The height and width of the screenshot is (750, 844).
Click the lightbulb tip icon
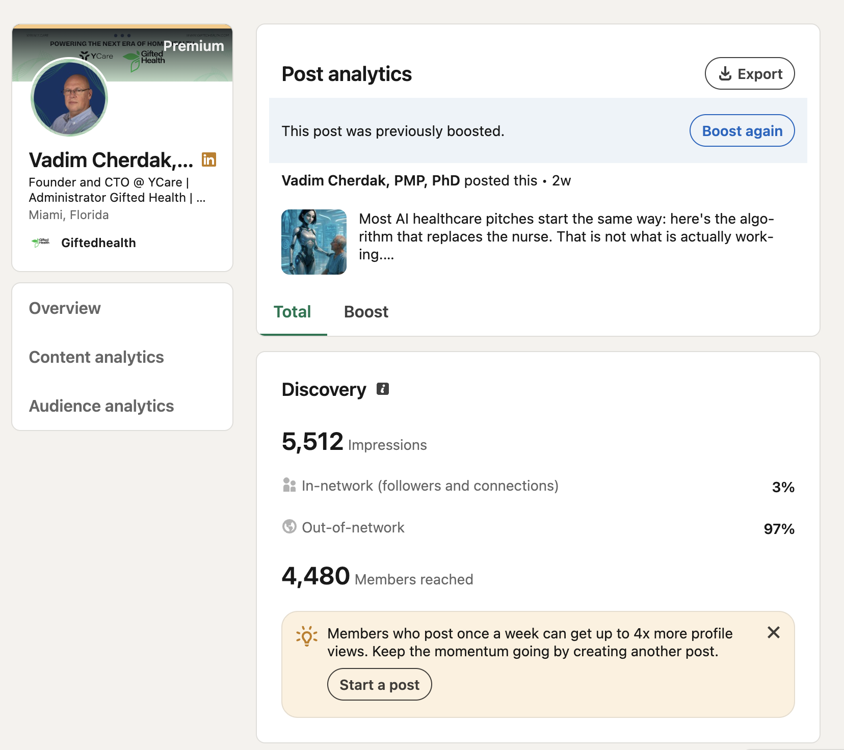[x=307, y=635]
